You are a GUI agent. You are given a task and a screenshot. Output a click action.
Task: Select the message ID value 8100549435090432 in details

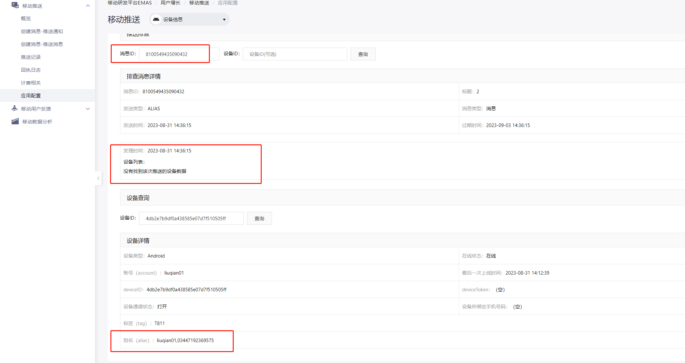[164, 91]
